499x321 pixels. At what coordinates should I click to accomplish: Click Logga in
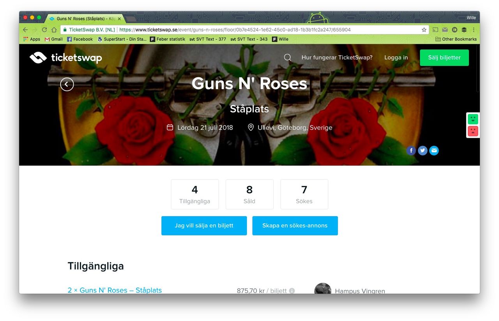coord(396,58)
